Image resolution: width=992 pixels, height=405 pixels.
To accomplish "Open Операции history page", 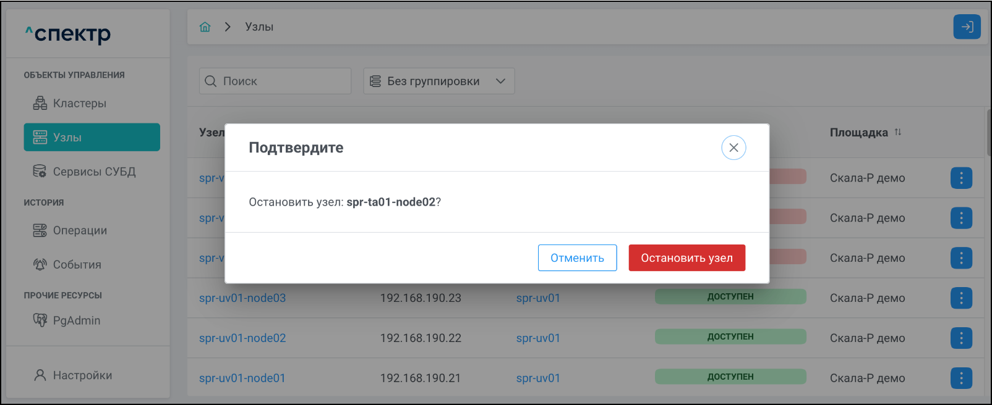I will click(x=80, y=230).
